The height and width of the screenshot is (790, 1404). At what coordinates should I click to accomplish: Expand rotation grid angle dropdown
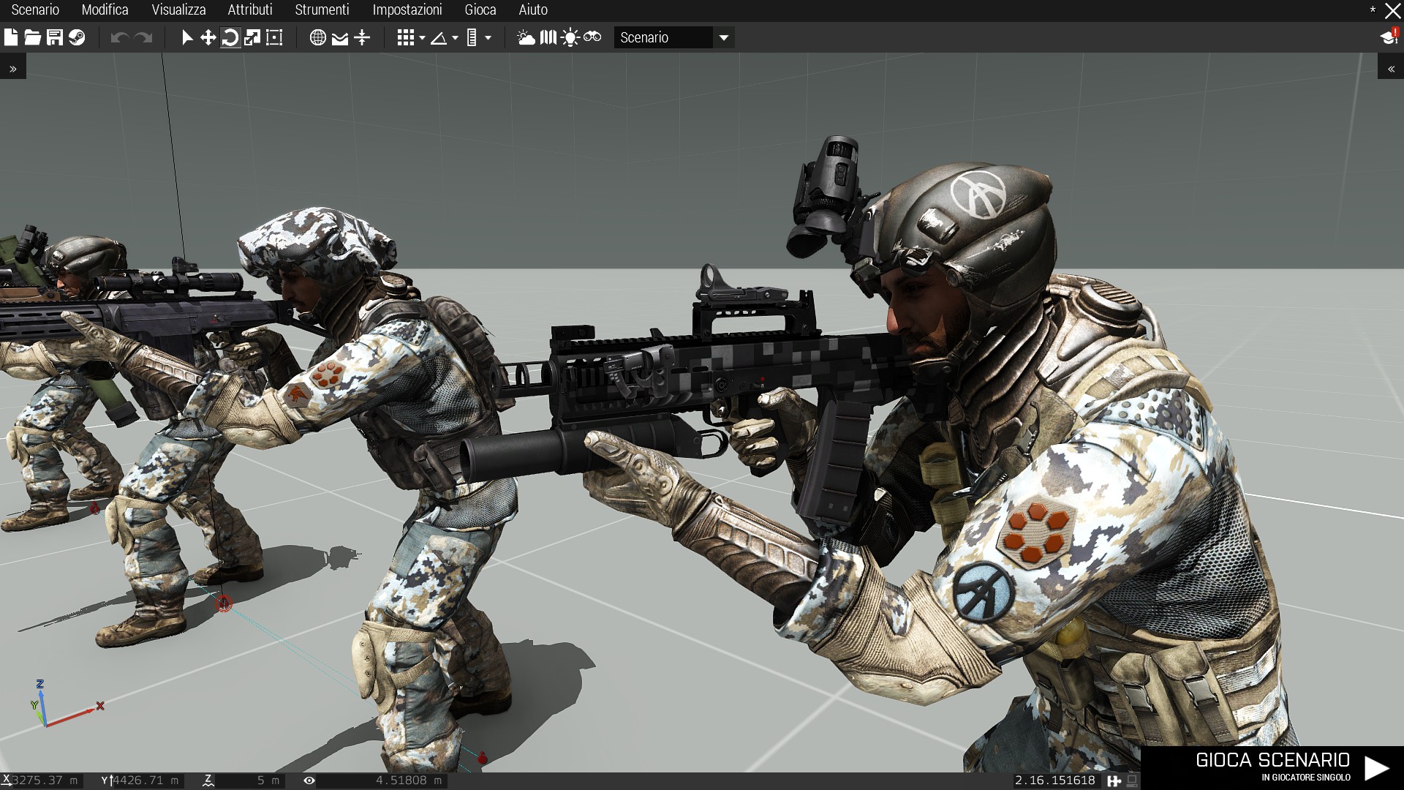pyautogui.click(x=455, y=38)
